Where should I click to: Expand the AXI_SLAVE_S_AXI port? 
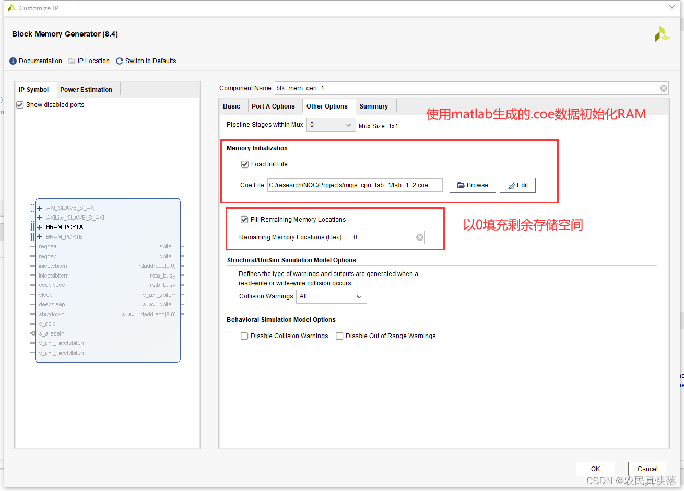40,208
